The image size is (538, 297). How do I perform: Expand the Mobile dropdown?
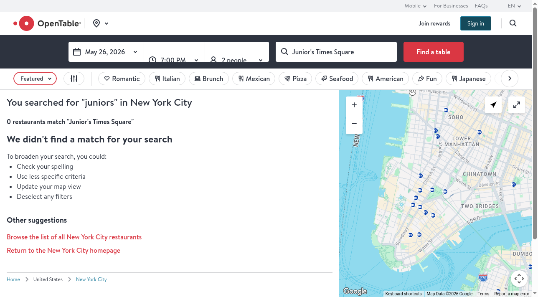click(x=416, y=6)
